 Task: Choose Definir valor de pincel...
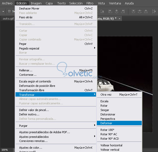[x=56, y=110]
